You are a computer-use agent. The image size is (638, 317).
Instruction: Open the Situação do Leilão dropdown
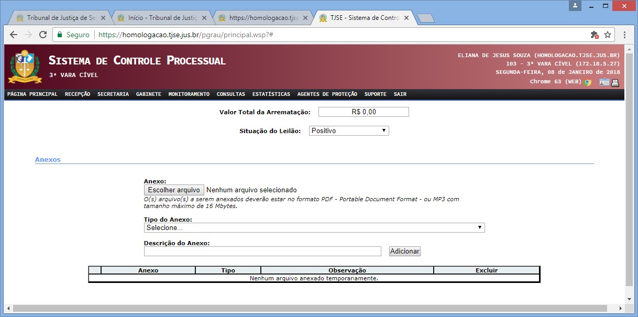[349, 130]
